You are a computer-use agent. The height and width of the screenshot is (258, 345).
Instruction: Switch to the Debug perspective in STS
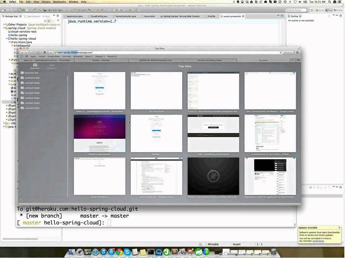coord(338,10)
